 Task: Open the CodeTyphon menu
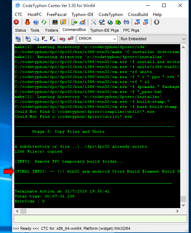111,15
